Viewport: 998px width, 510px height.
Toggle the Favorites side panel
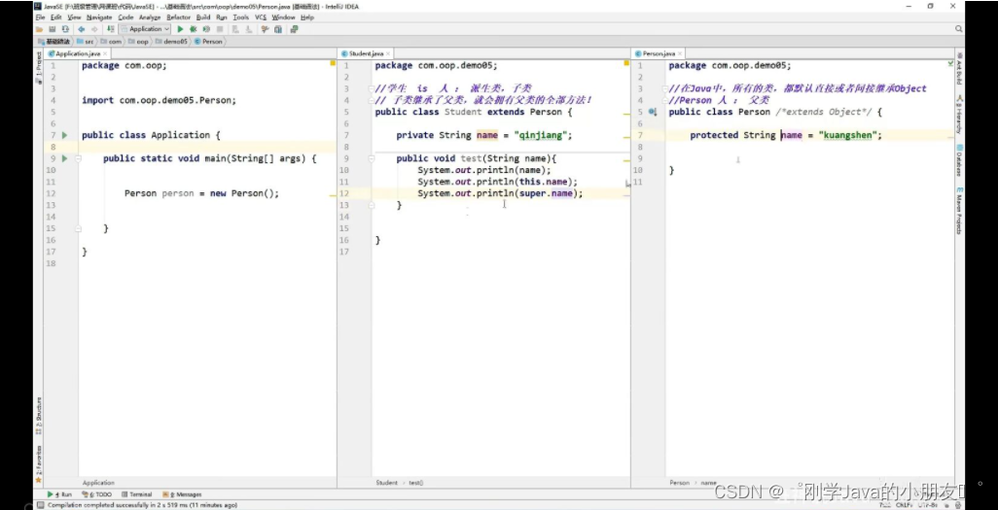(x=39, y=463)
